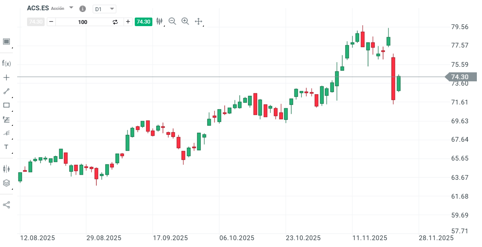
Task: Select the pan/move chart tool
Action: [198, 21]
